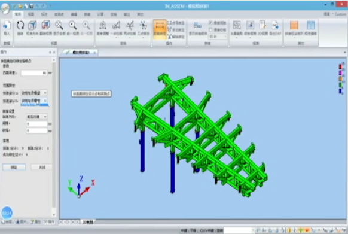Click the red swatch in color legend
348x234 pixels.
[x=340, y=66]
